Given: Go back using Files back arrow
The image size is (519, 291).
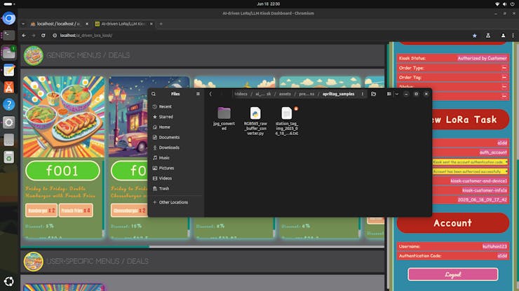Looking at the screenshot, I should [x=211, y=94].
